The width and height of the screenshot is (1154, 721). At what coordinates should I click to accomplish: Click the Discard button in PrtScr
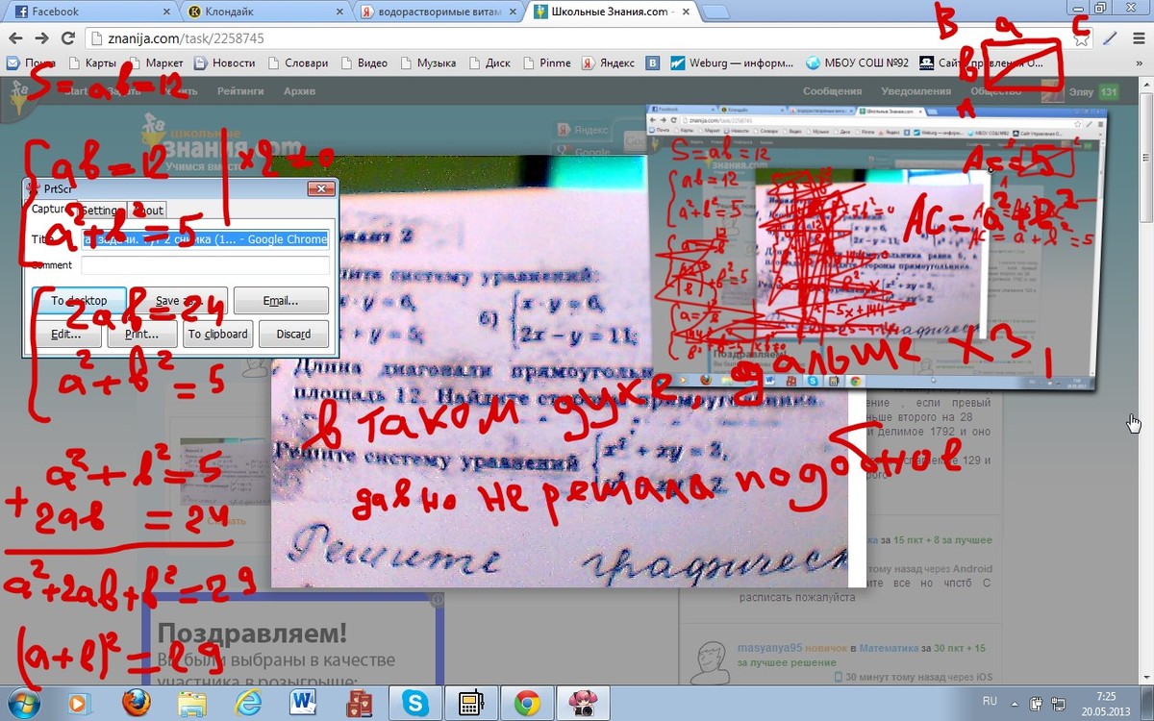pos(292,335)
